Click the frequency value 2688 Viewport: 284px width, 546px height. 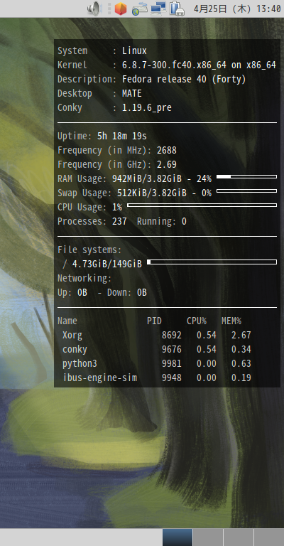[167, 151]
